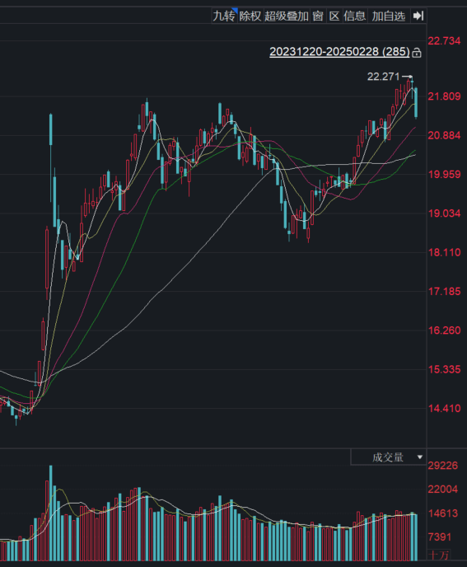Select the last cyan candlestick at chart's right edge
This screenshot has width=467, height=567.
coord(417,103)
